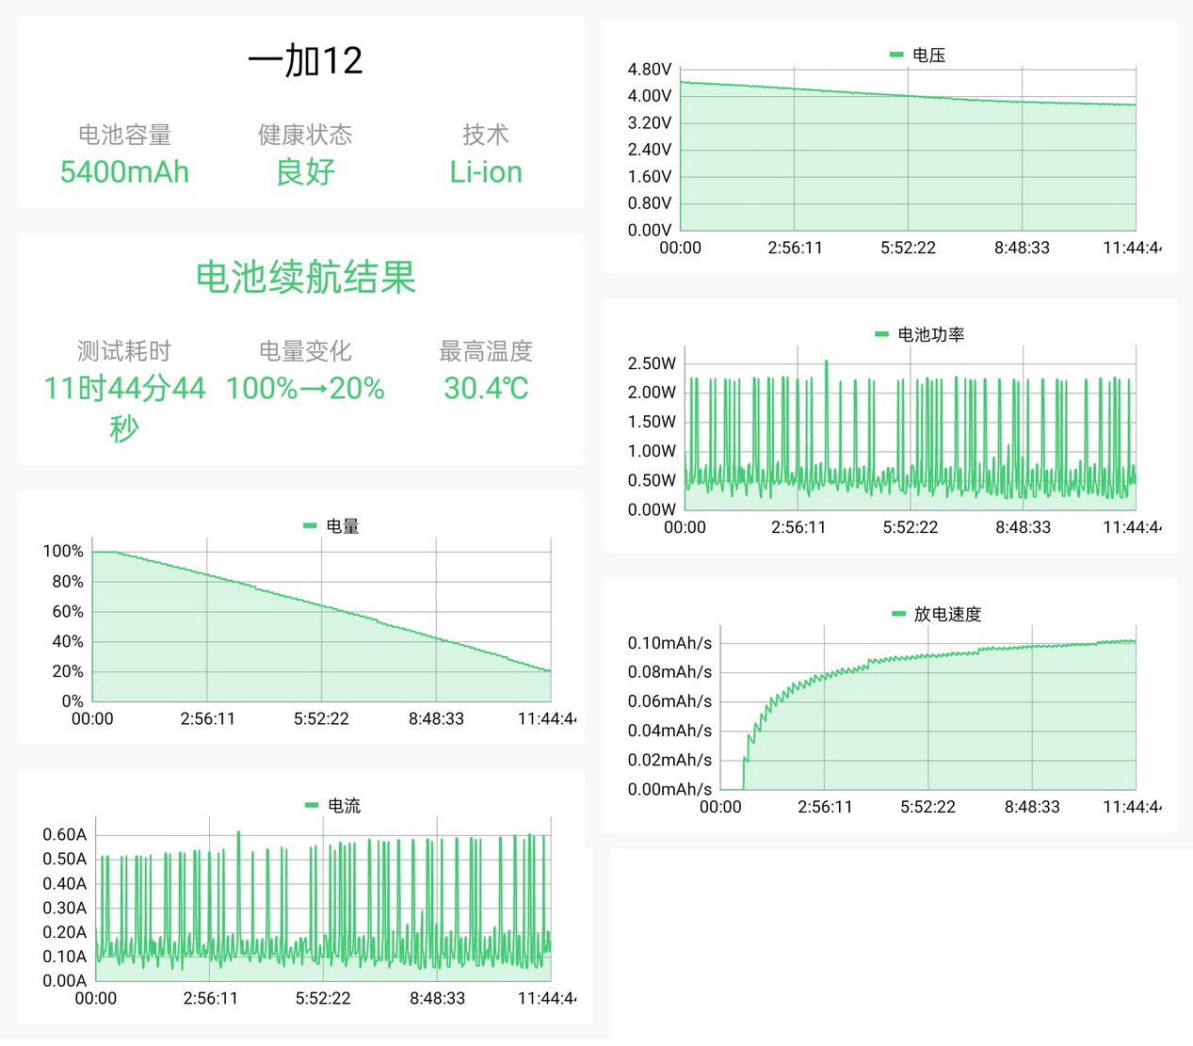Click the green legend marker beside 电池功率
Screen dimensions: 1193x1046
tap(882, 334)
